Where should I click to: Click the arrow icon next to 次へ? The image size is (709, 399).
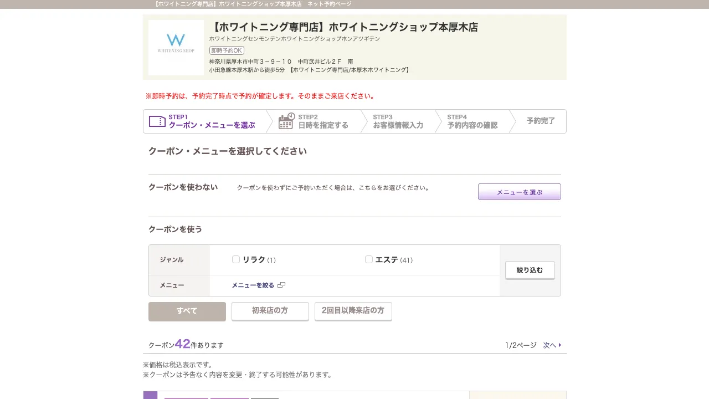(560, 345)
